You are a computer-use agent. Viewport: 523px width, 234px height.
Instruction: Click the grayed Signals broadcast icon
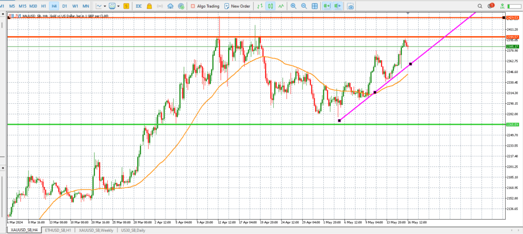point(160,6)
